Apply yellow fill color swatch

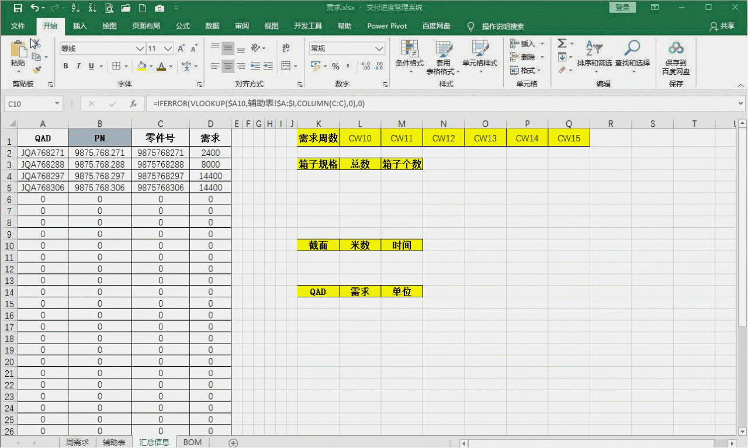point(142,66)
